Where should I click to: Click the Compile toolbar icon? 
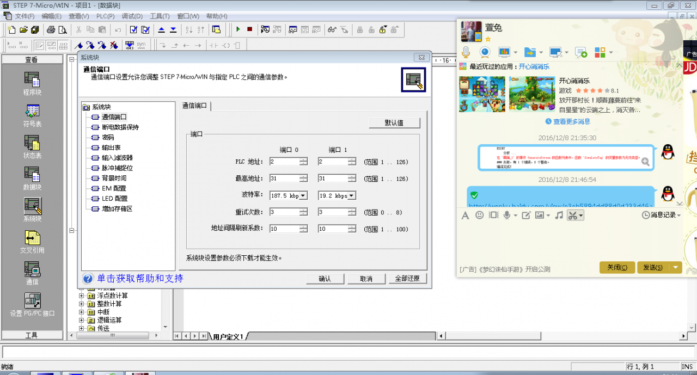(133, 29)
